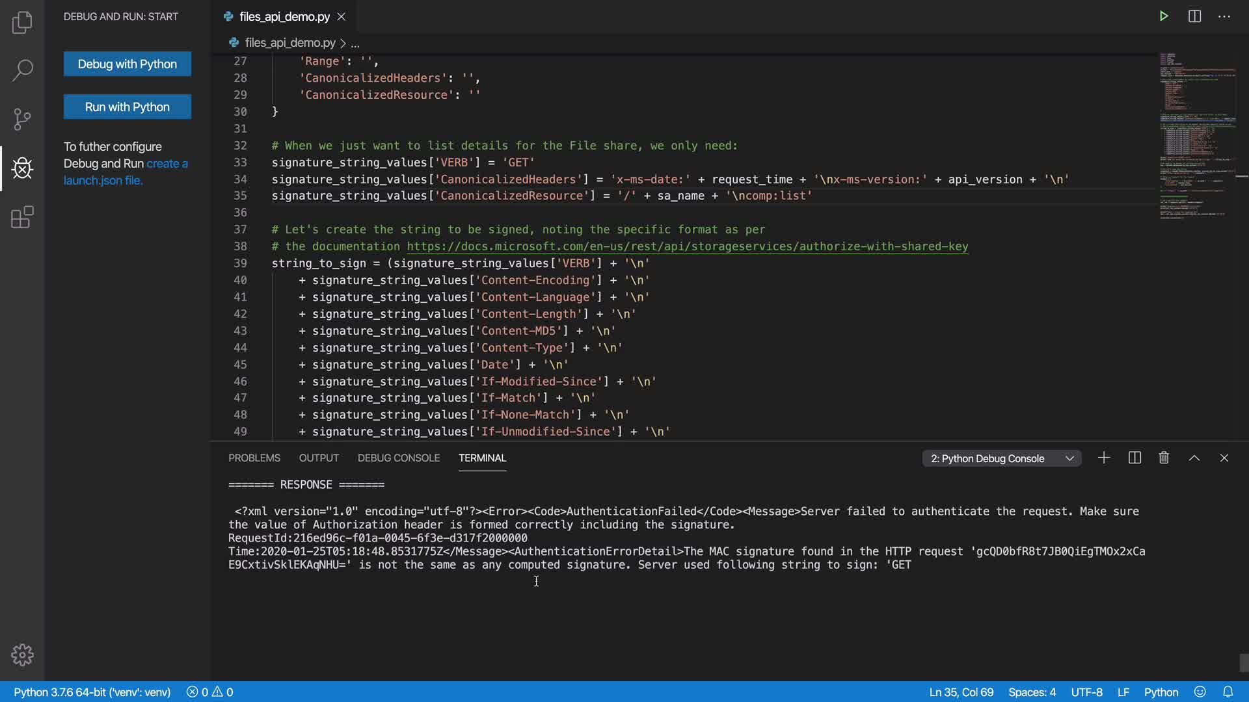Maximize the panel size chevron
Screen dimensions: 1249x702
click(x=1194, y=458)
